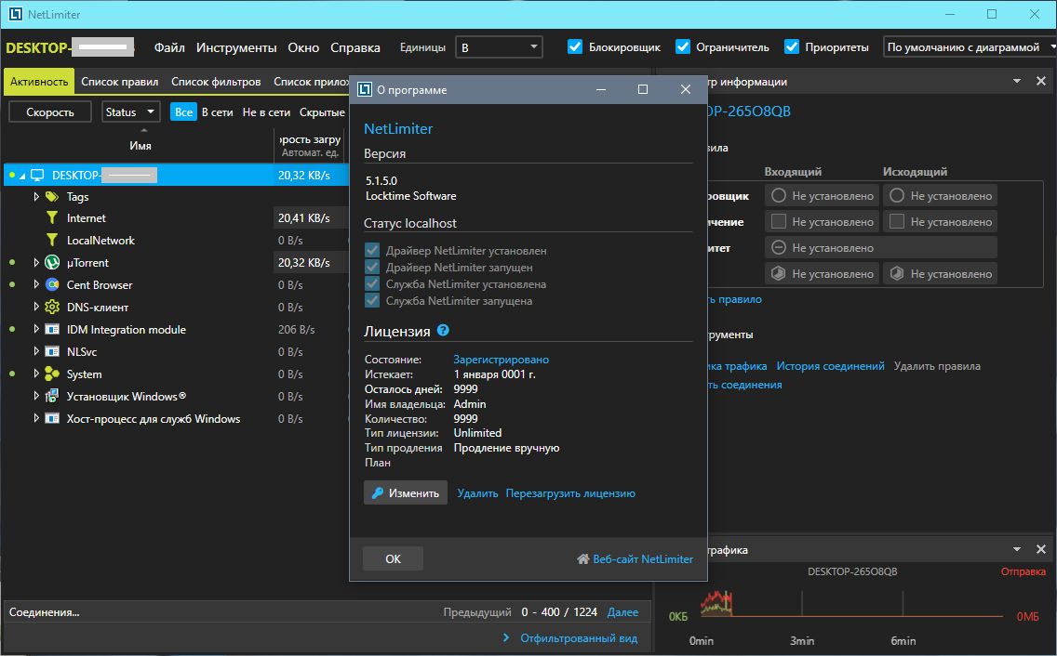Screen dimensions: 1057x656
Task: Click the traffic chart graph area
Action: click(x=852, y=603)
